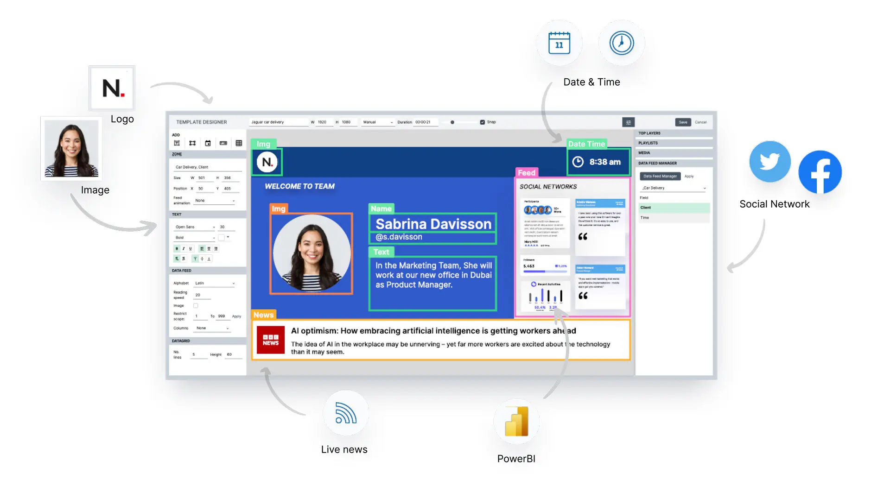The width and height of the screenshot is (890, 486).
Task: Click the BBC News logo in news zone
Action: coord(271,340)
